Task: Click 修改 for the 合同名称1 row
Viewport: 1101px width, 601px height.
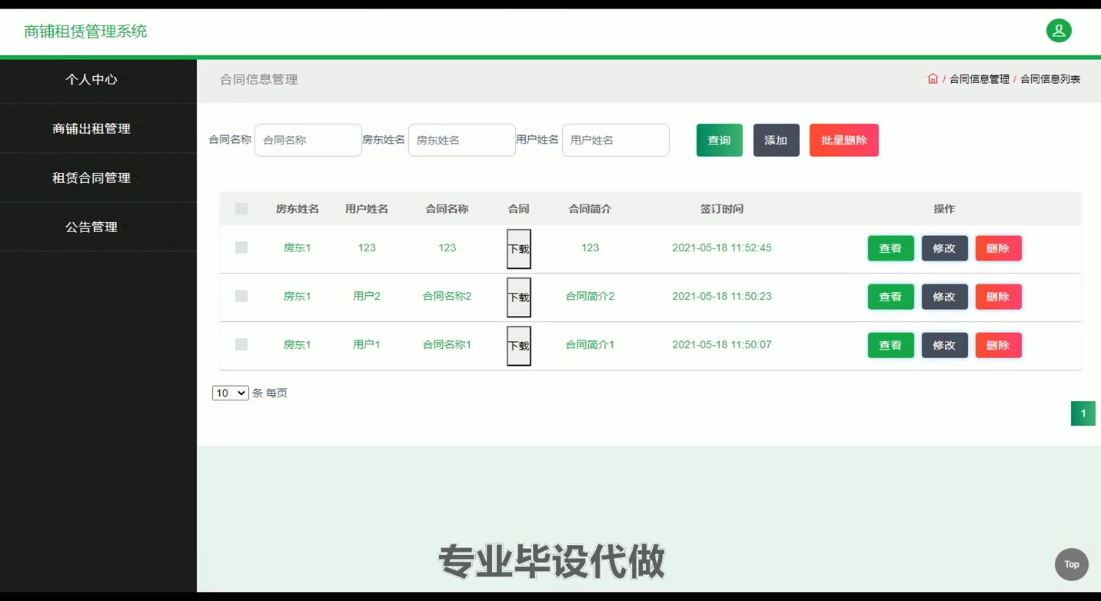Action: click(x=945, y=345)
